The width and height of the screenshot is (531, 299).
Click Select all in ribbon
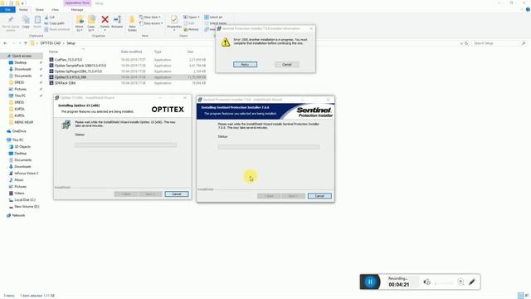tap(213, 17)
